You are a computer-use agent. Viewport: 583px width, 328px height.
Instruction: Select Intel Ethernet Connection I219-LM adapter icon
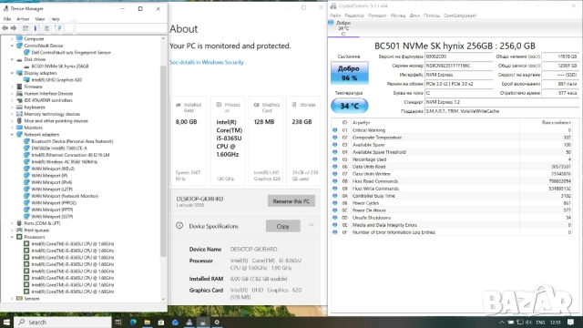pos(26,155)
